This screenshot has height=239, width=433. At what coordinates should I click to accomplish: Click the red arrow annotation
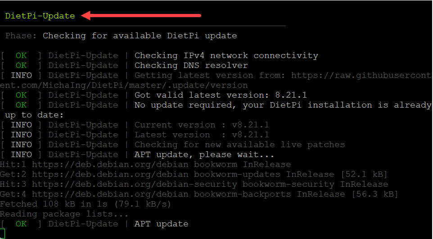pos(141,16)
